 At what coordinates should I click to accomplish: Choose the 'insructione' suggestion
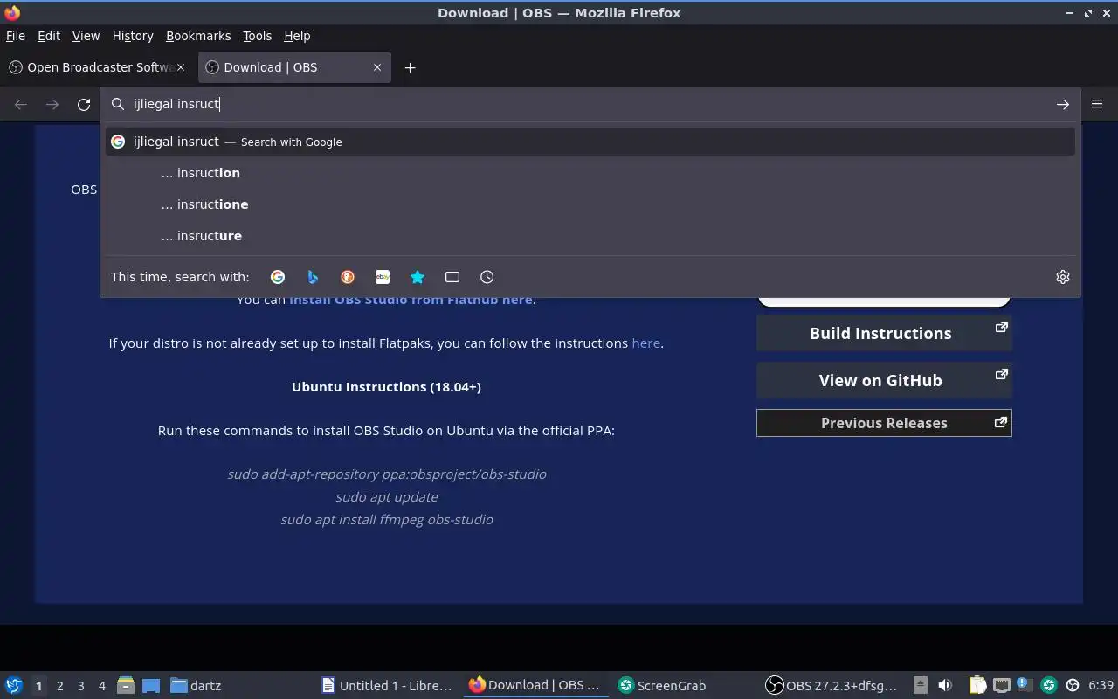point(590,204)
